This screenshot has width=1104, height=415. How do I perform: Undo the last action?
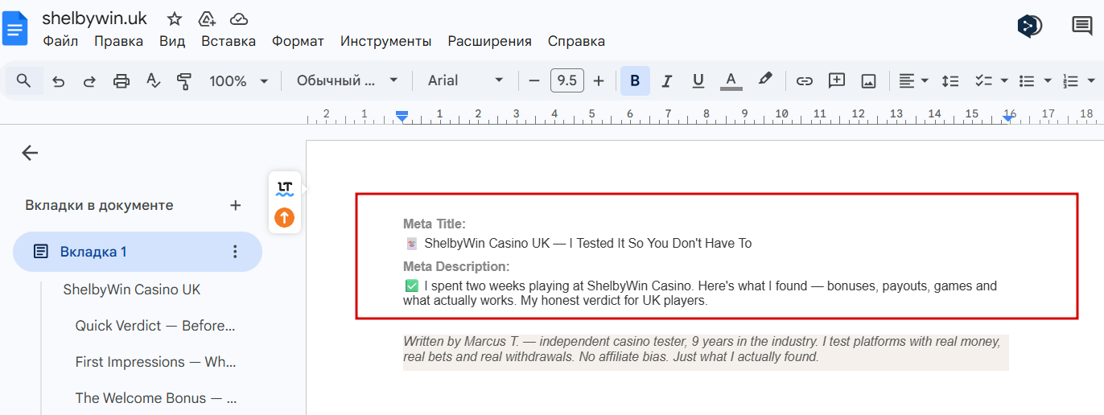(58, 80)
